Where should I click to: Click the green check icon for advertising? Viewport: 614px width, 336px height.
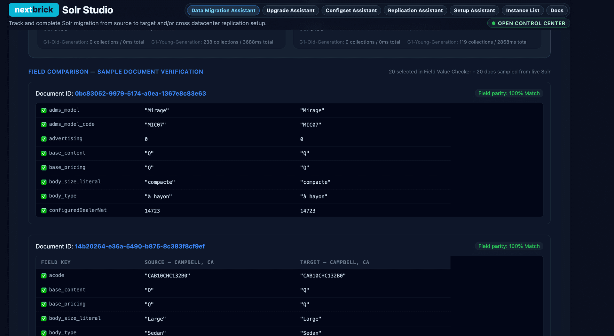point(44,139)
